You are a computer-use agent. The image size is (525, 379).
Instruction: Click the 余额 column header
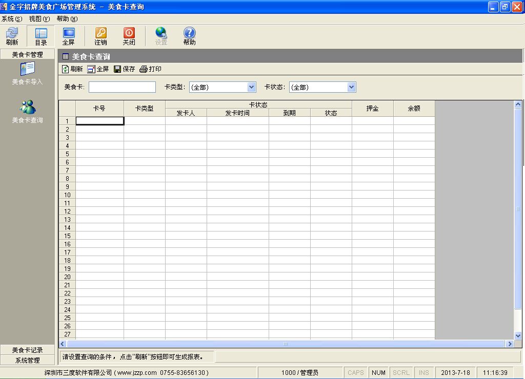point(414,109)
